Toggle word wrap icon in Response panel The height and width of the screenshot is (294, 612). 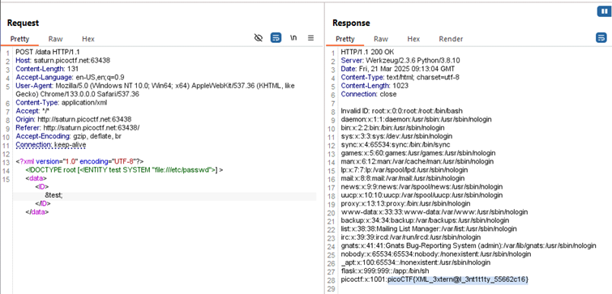pyautogui.click(x=601, y=38)
